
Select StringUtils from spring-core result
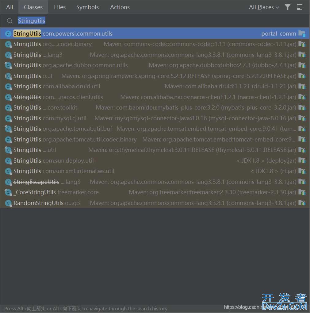tap(155, 76)
